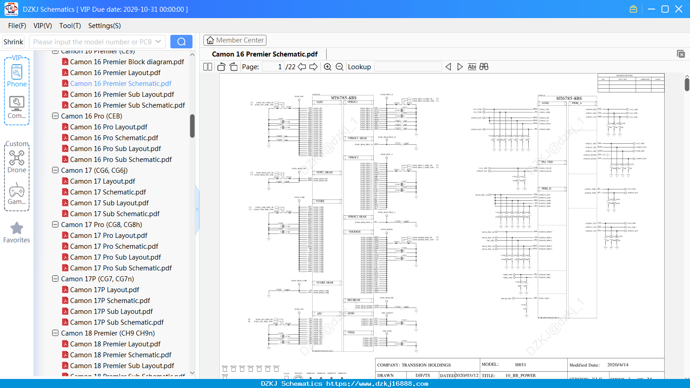Click PDF icon of Camon 16 Pro Layout.pdf
The width and height of the screenshot is (690, 388).
tap(65, 127)
